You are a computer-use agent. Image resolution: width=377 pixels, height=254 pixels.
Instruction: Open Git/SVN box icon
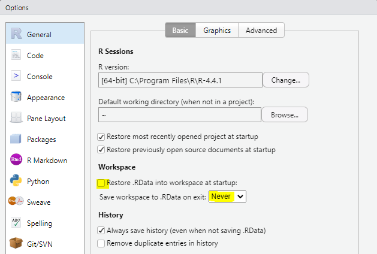pos(16,243)
